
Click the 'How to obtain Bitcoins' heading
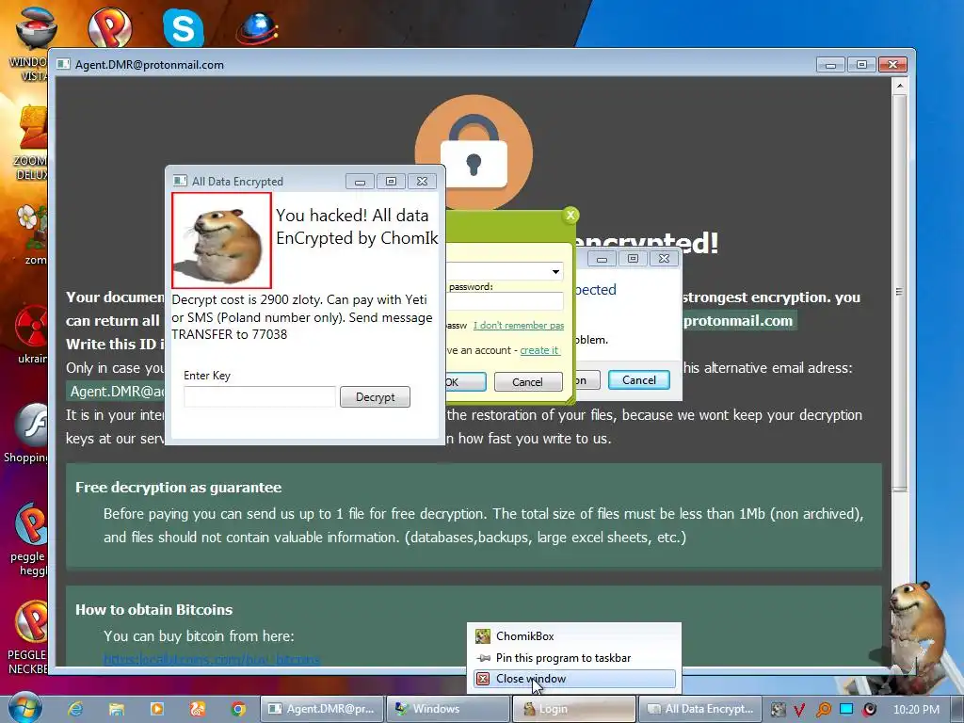pyautogui.click(x=153, y=610)
